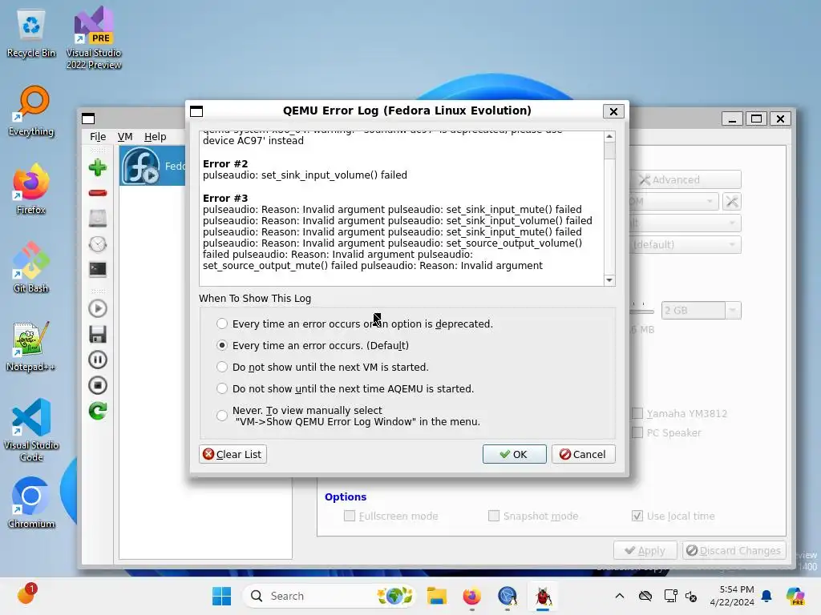Viewport: 821px width, 615px height.
Task: Click Cancel in the error log dialog
Action: point(584,454)
